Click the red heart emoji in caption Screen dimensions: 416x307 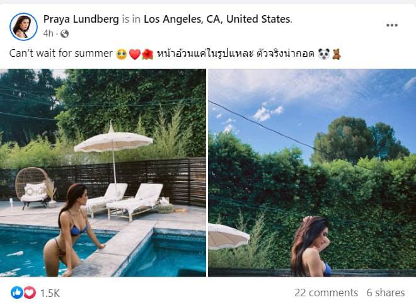[134, 54]
